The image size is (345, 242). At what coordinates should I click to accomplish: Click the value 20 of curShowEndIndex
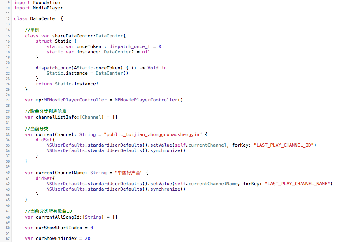pos(88,238)
